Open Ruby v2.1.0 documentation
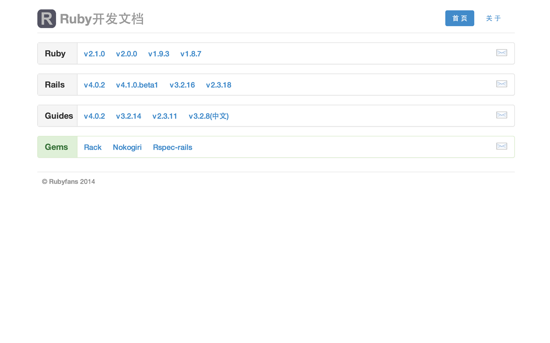The image size is (550, 343). click(95, 54)
